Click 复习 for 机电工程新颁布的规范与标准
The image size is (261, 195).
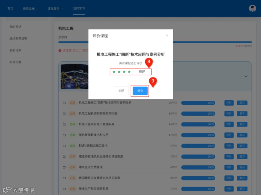coord(242,114)
